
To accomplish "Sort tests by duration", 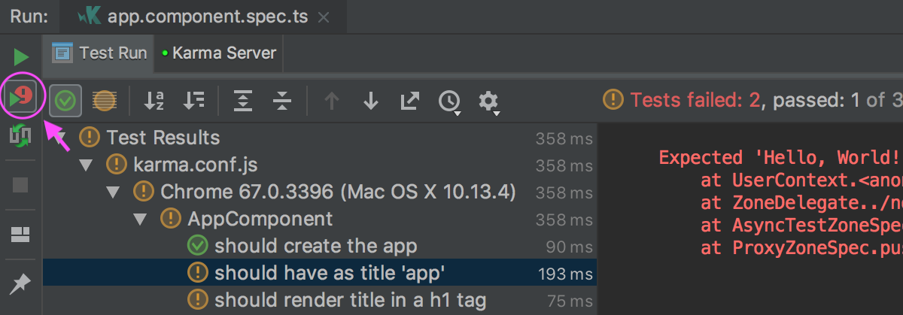I will (194, 100).
